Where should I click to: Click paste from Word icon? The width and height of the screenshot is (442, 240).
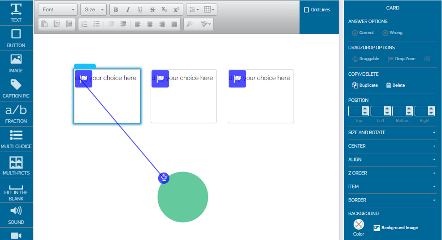coord(69,24)
